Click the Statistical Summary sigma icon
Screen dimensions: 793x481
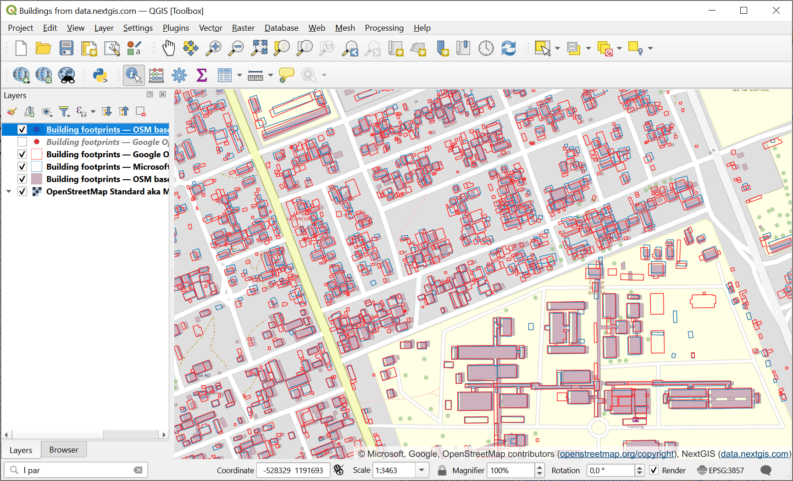pos(201,75)
